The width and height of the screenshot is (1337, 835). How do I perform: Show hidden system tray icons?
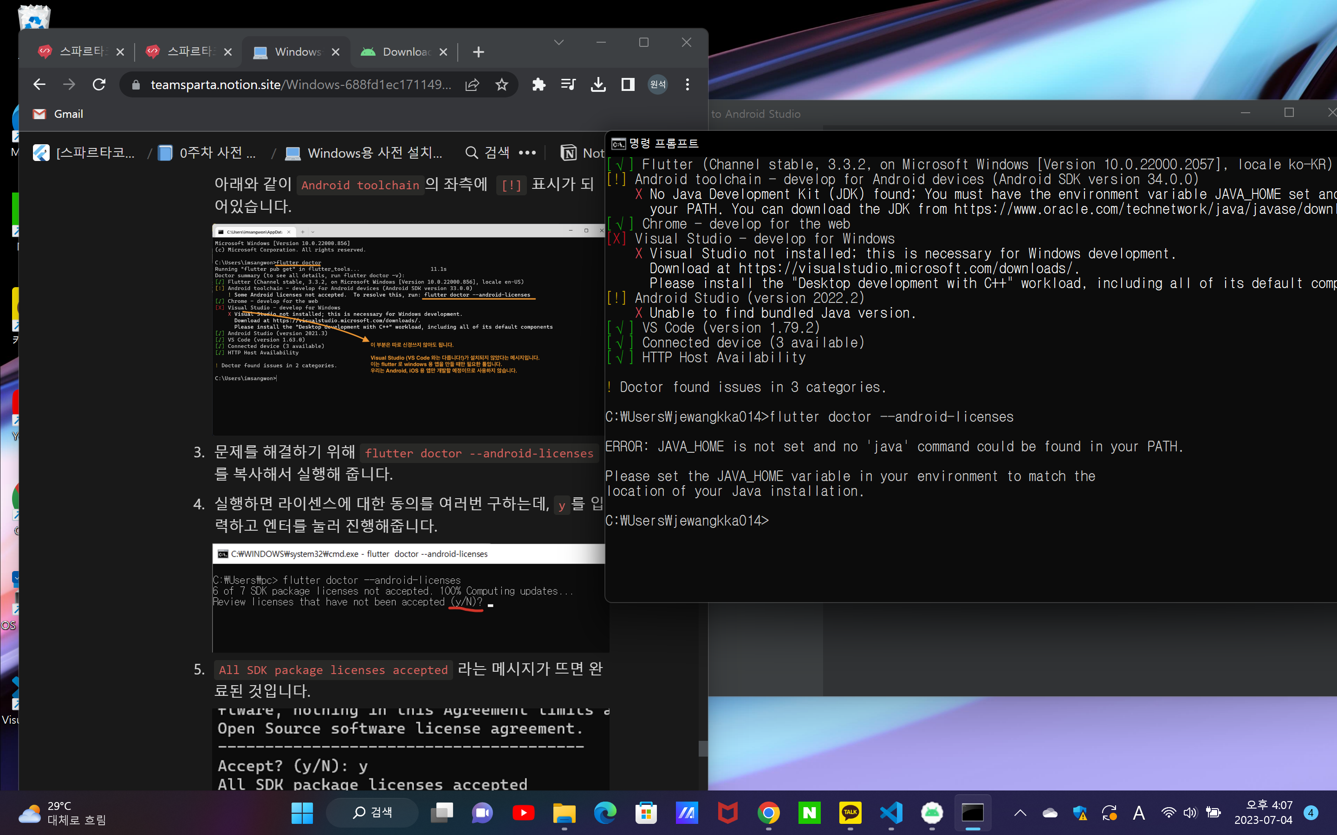click(x=1020, y=813)
